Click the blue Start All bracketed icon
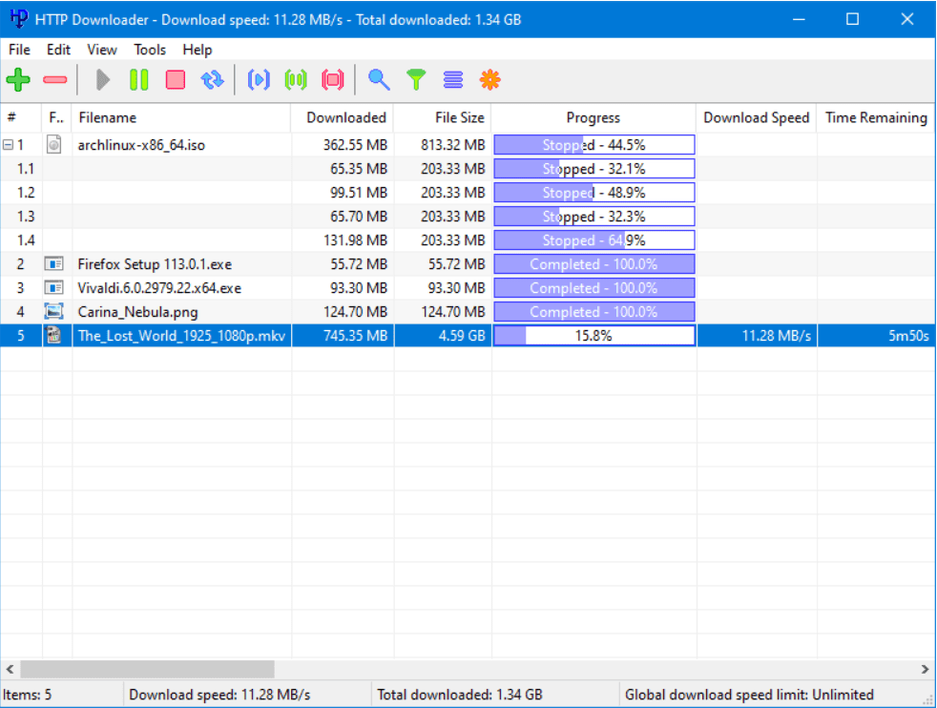Image resolution: width=937 pixels, height=708 pixels. (259, 79)
